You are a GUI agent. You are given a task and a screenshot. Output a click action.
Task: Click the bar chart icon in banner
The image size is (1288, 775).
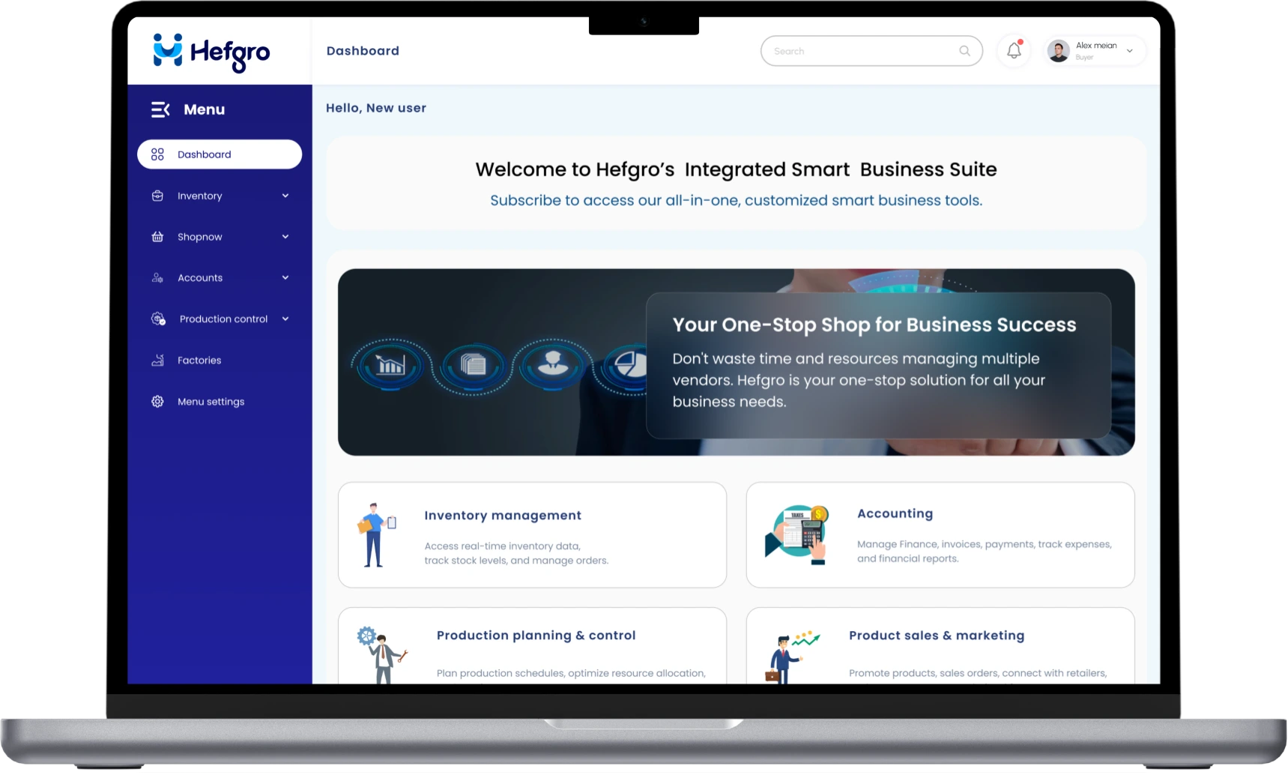[x=390, y=365]
